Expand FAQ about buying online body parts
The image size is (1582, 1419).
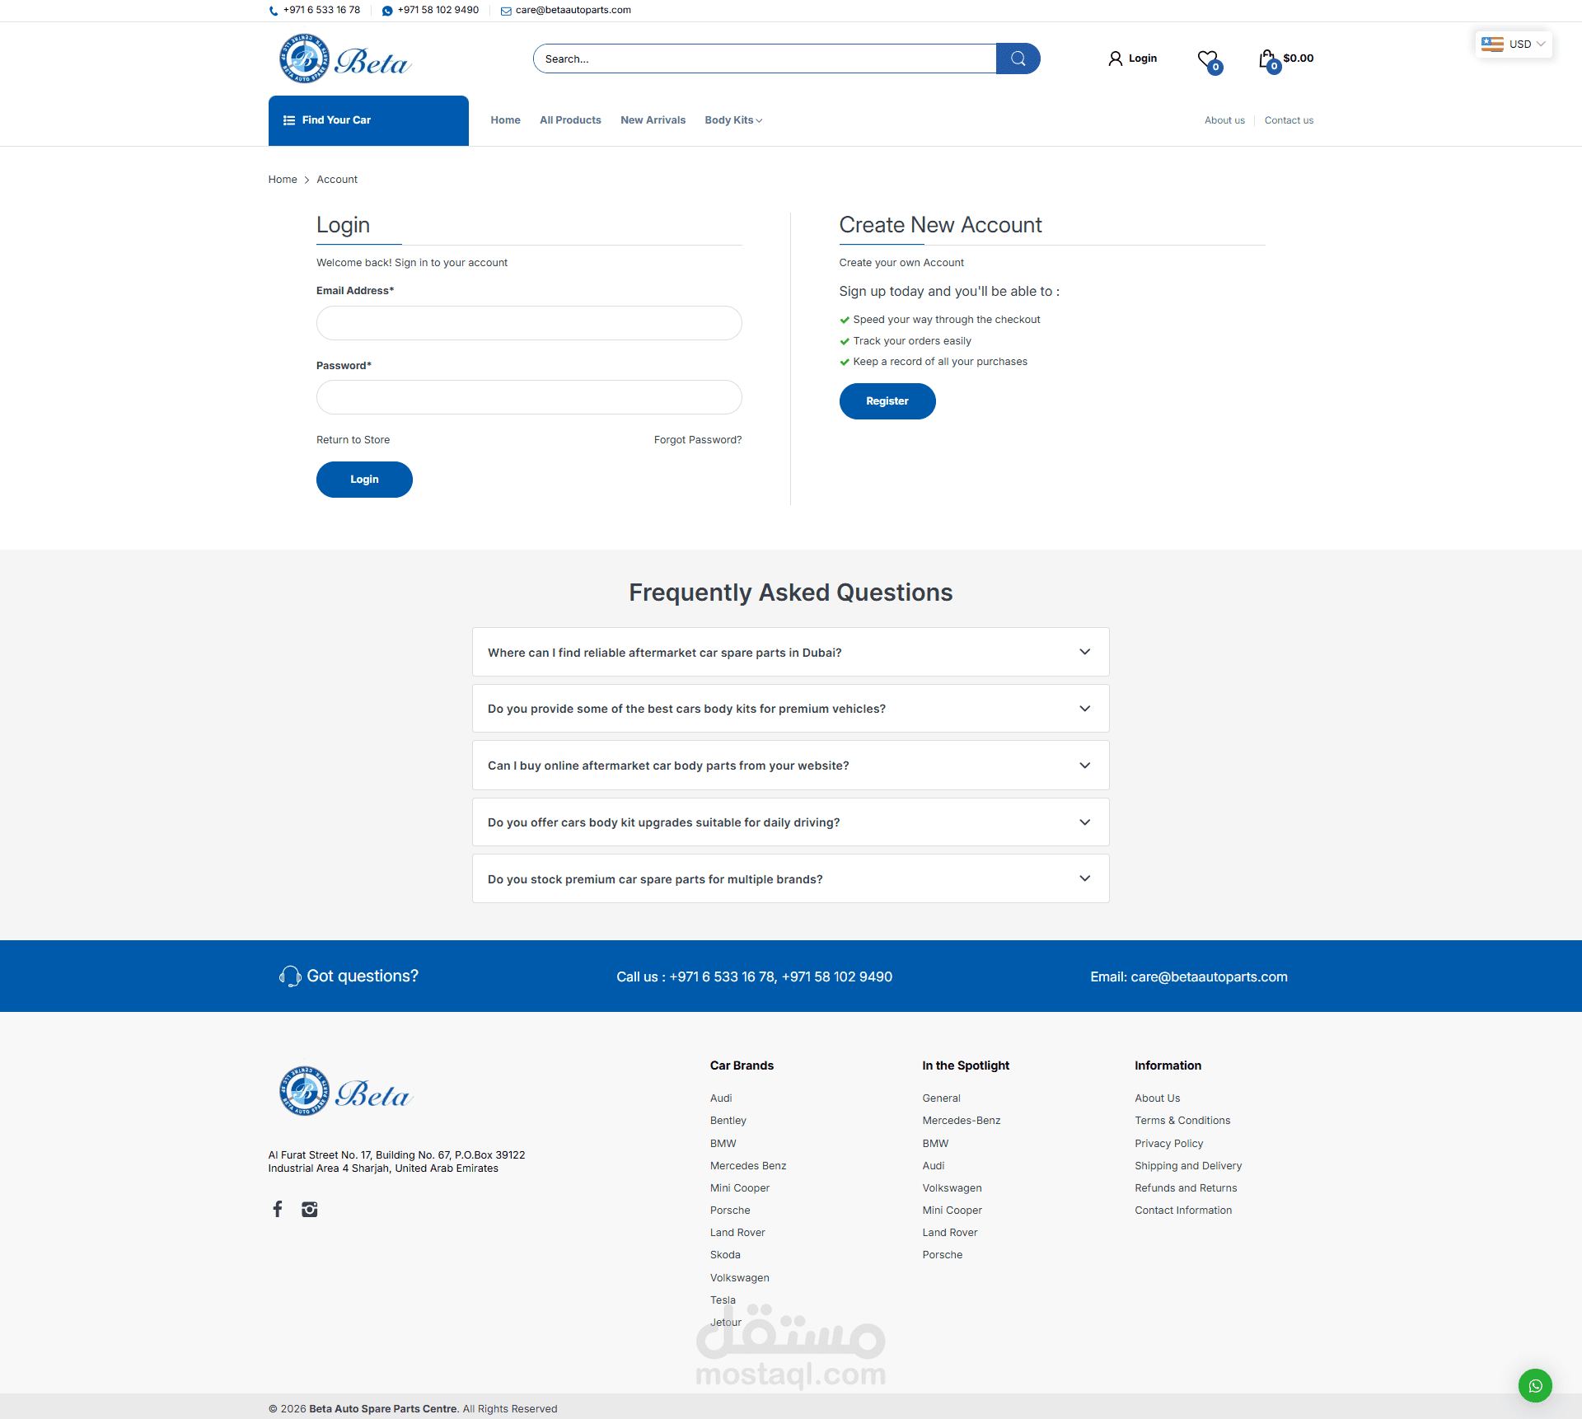[x=790, y=766]
